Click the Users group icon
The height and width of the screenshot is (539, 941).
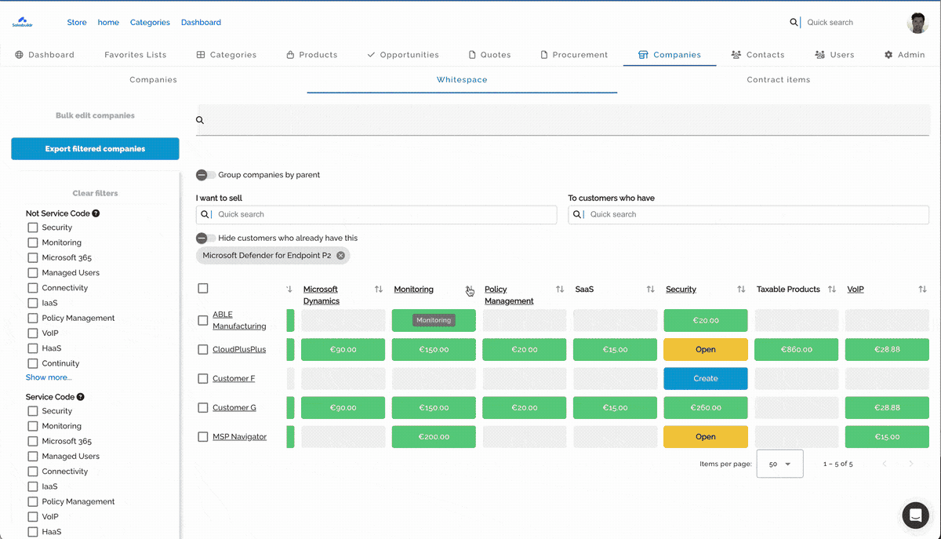[x=819, y=55]
